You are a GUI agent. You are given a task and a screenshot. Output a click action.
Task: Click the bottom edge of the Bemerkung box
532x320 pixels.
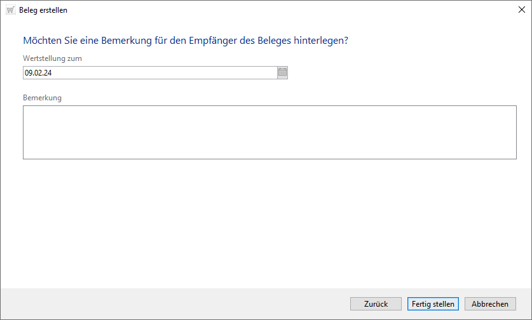[x=269, y=159]
